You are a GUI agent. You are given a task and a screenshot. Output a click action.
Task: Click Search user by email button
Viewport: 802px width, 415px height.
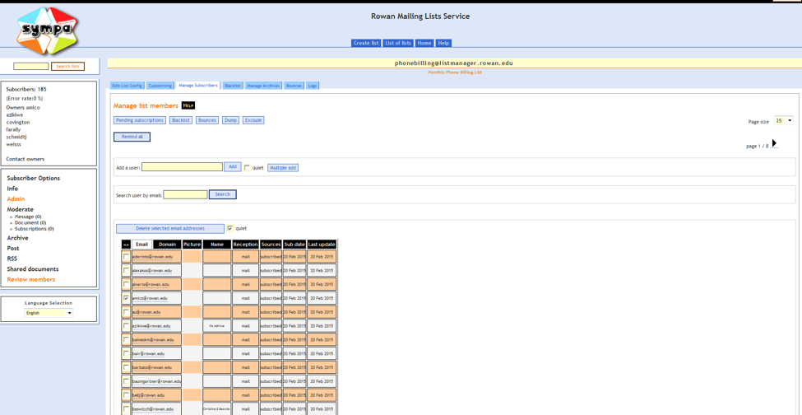coord(222,194)
